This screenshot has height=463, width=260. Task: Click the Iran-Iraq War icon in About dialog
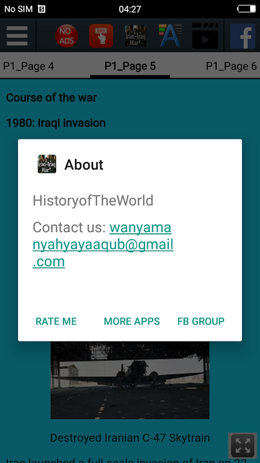pos(47,164)
